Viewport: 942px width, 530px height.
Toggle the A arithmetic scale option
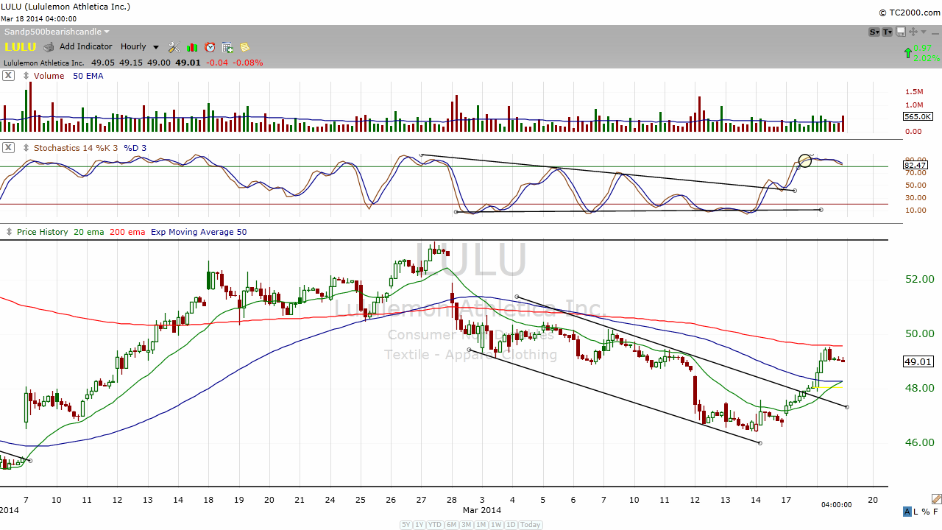point(907,512)
